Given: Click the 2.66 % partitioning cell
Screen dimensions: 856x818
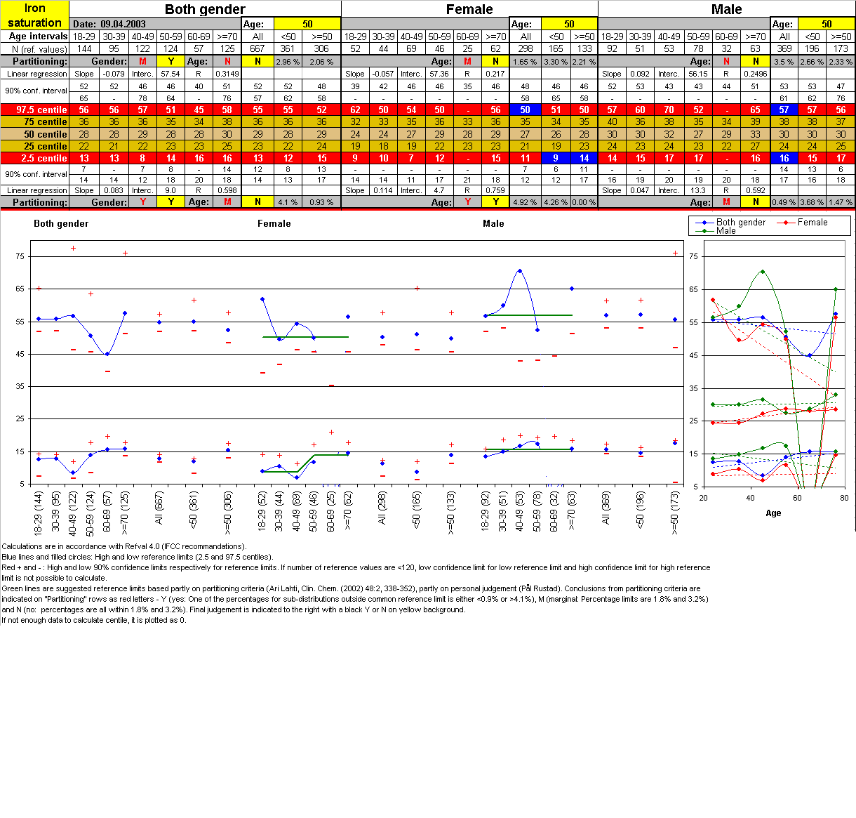Looking at the screenshot, I should click(812, 62).
